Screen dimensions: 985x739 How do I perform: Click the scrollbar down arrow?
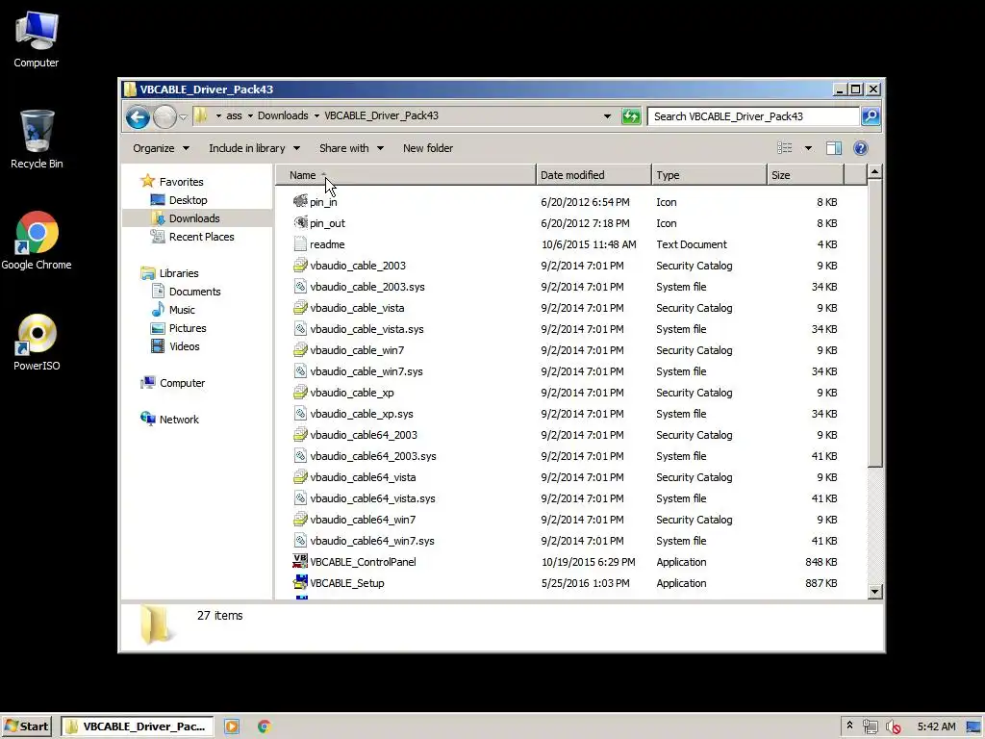pyautogui.click(x=874, y=592)
